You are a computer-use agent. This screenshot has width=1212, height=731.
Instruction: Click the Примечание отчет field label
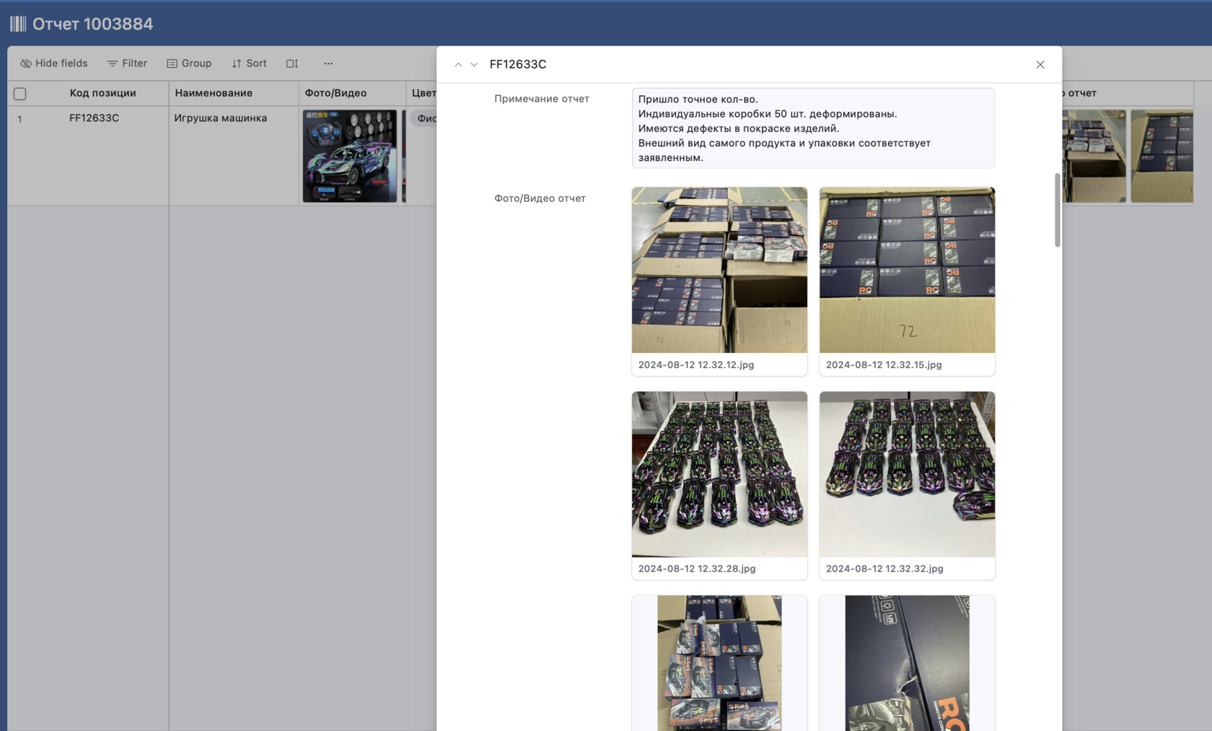tap(542, 99)
